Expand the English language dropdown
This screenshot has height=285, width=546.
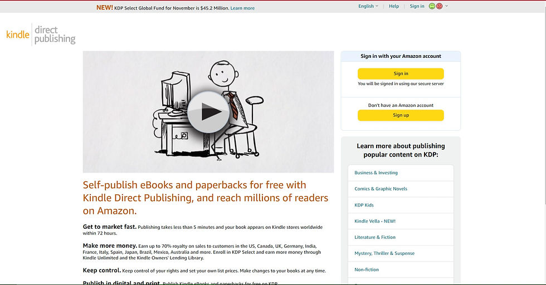click(368, 6)
